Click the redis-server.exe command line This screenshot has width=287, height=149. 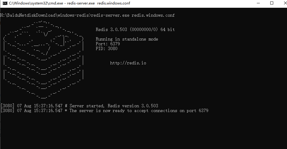[87, 15]
